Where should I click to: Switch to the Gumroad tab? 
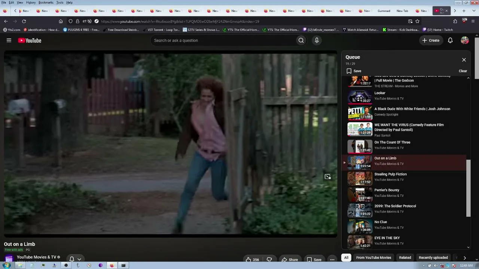click(384, 11)
